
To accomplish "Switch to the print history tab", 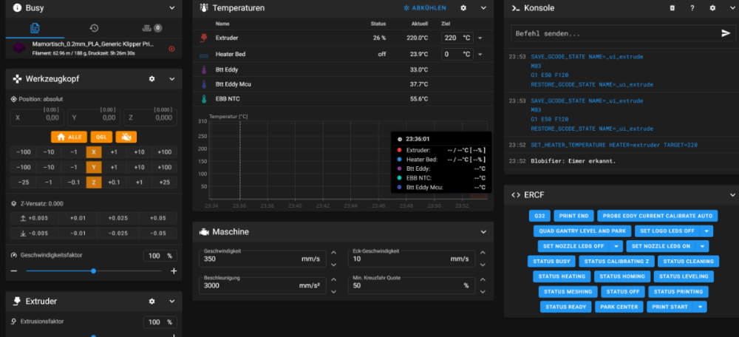I will click(94, 28).
